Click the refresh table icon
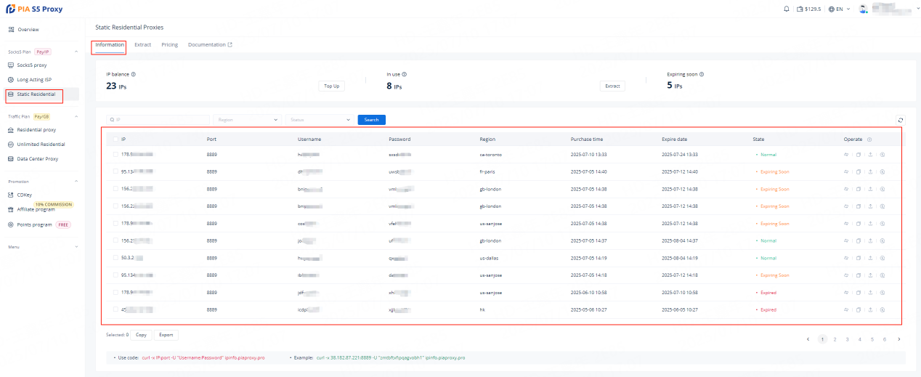The width and height of the screenshot is (921, 377). [x=901, y=120]
